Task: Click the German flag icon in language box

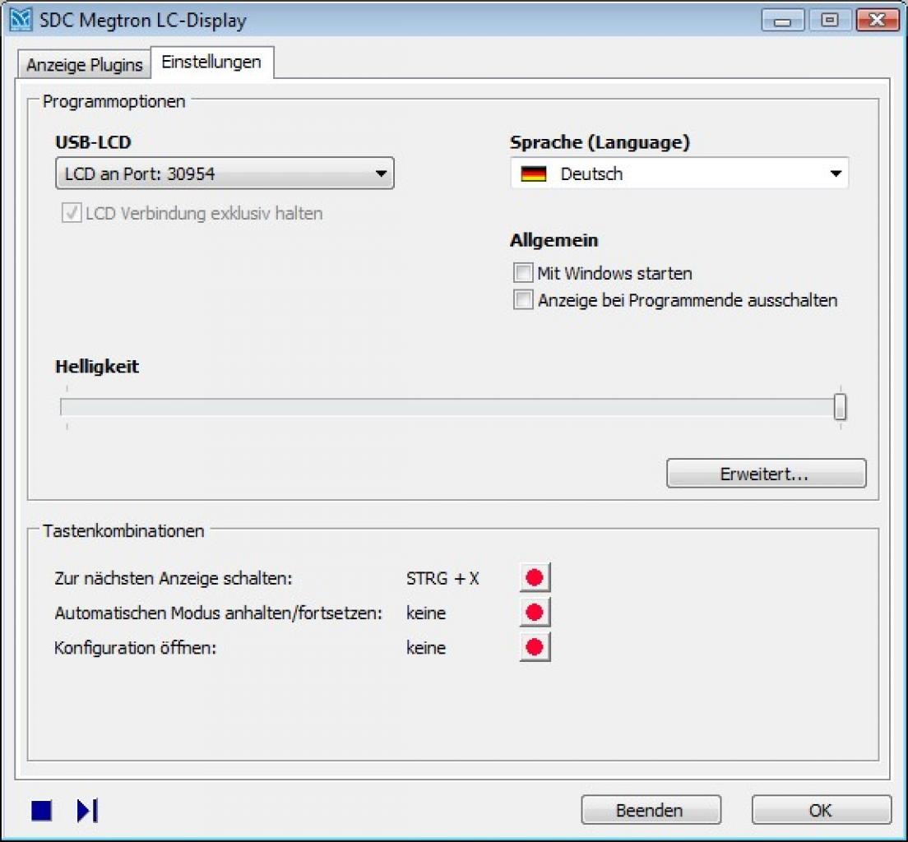Action: tap(533, 173)
